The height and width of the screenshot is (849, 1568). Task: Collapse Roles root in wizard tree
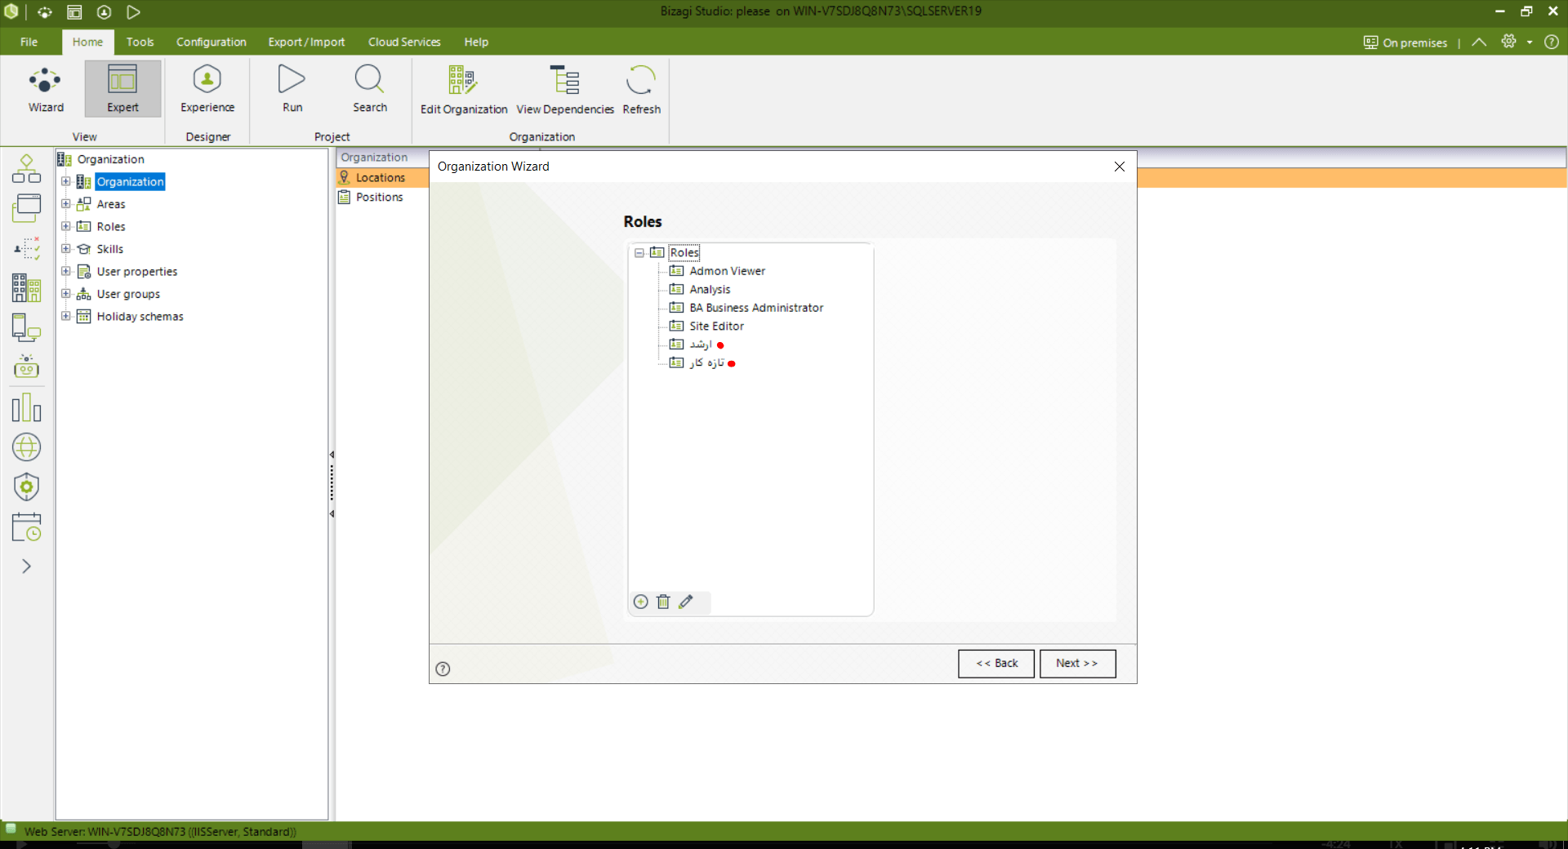tap(639, 253)
